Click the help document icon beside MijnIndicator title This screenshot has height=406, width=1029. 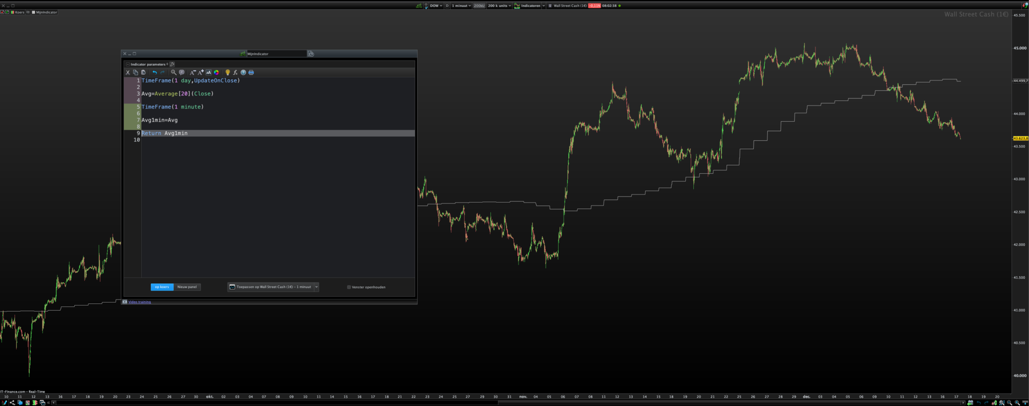[x=311, y=54]
